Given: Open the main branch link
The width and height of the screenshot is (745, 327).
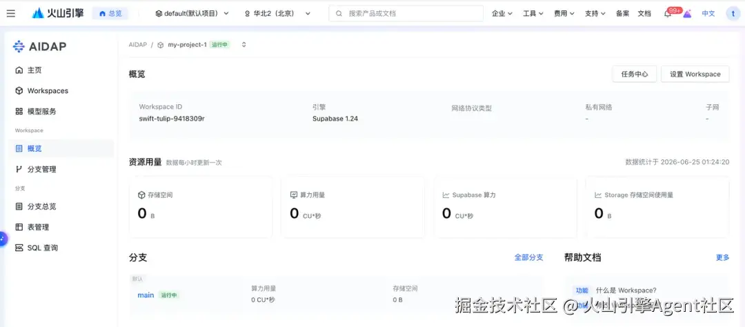Looking at the screenshot, I should (x=146, y=295).
